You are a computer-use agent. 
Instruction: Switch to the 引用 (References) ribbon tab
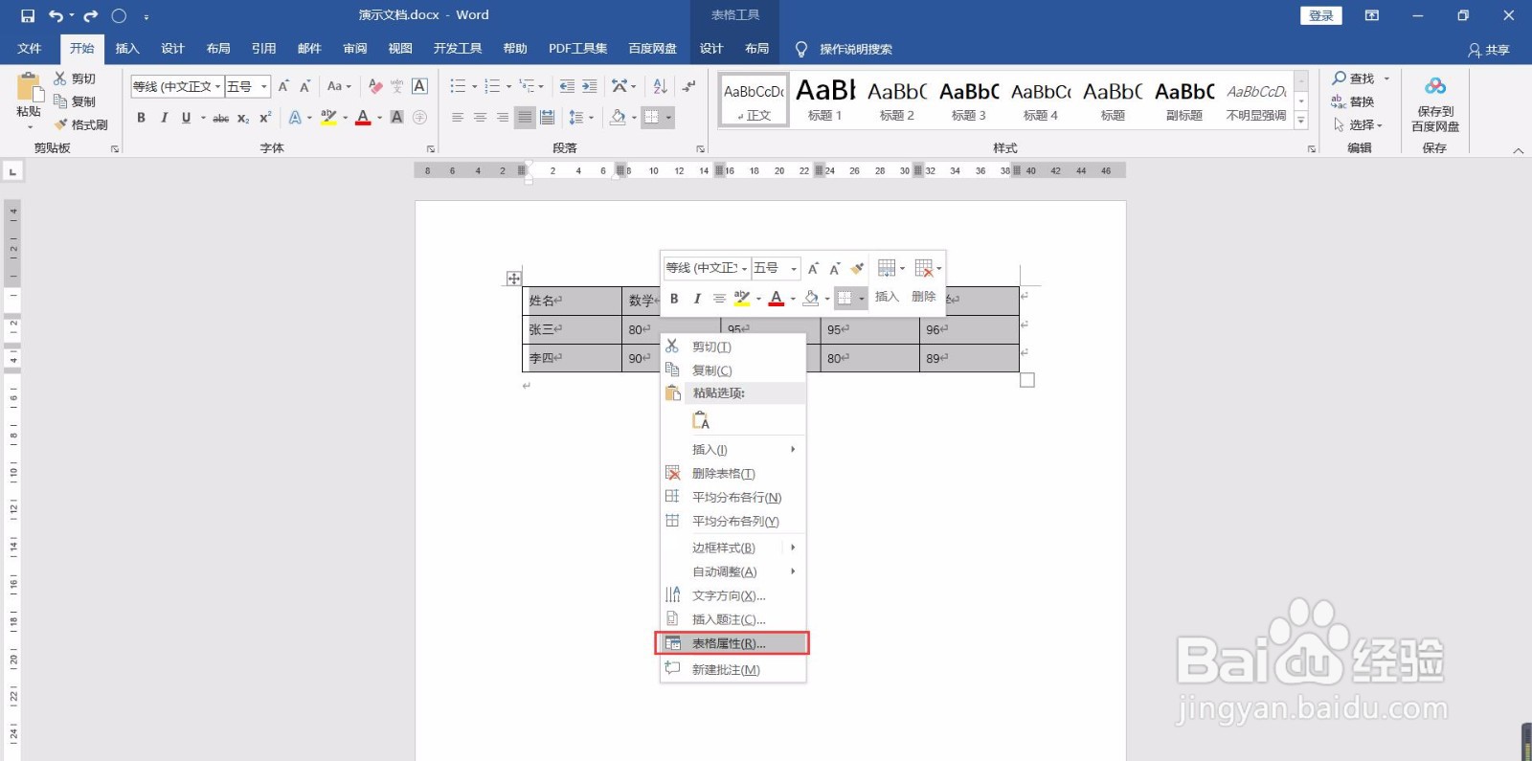click(x=264, y=48)
